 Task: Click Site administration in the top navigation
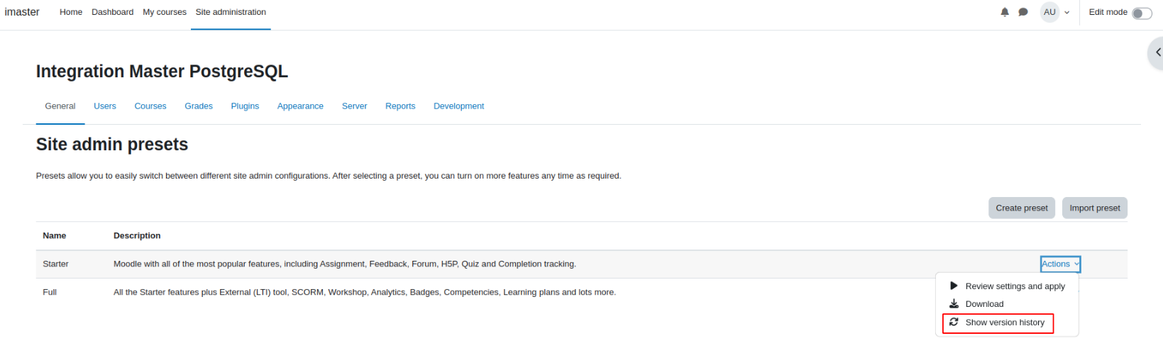coord(231,12)
